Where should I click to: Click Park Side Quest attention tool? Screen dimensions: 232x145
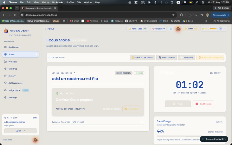pos(142,58)
